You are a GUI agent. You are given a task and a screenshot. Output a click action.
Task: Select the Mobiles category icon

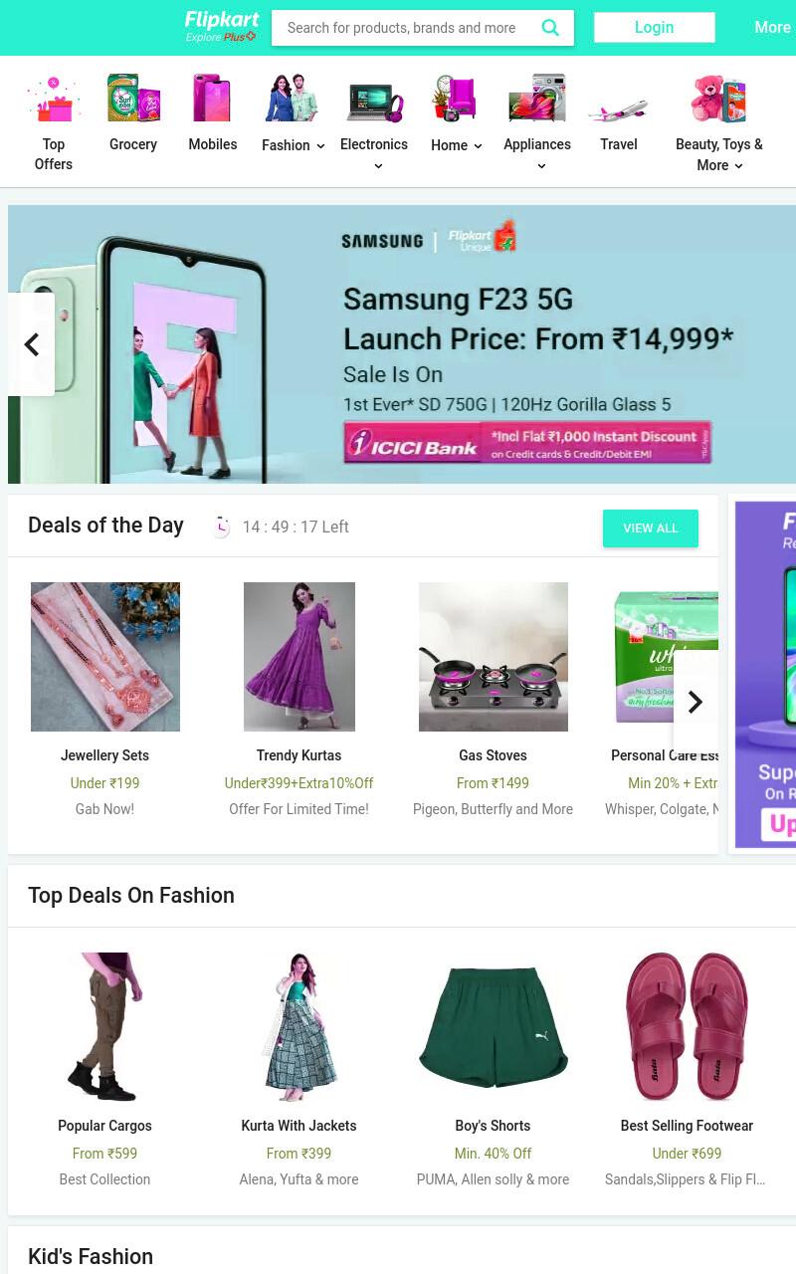pyautogui.click(x=212, y=99)
